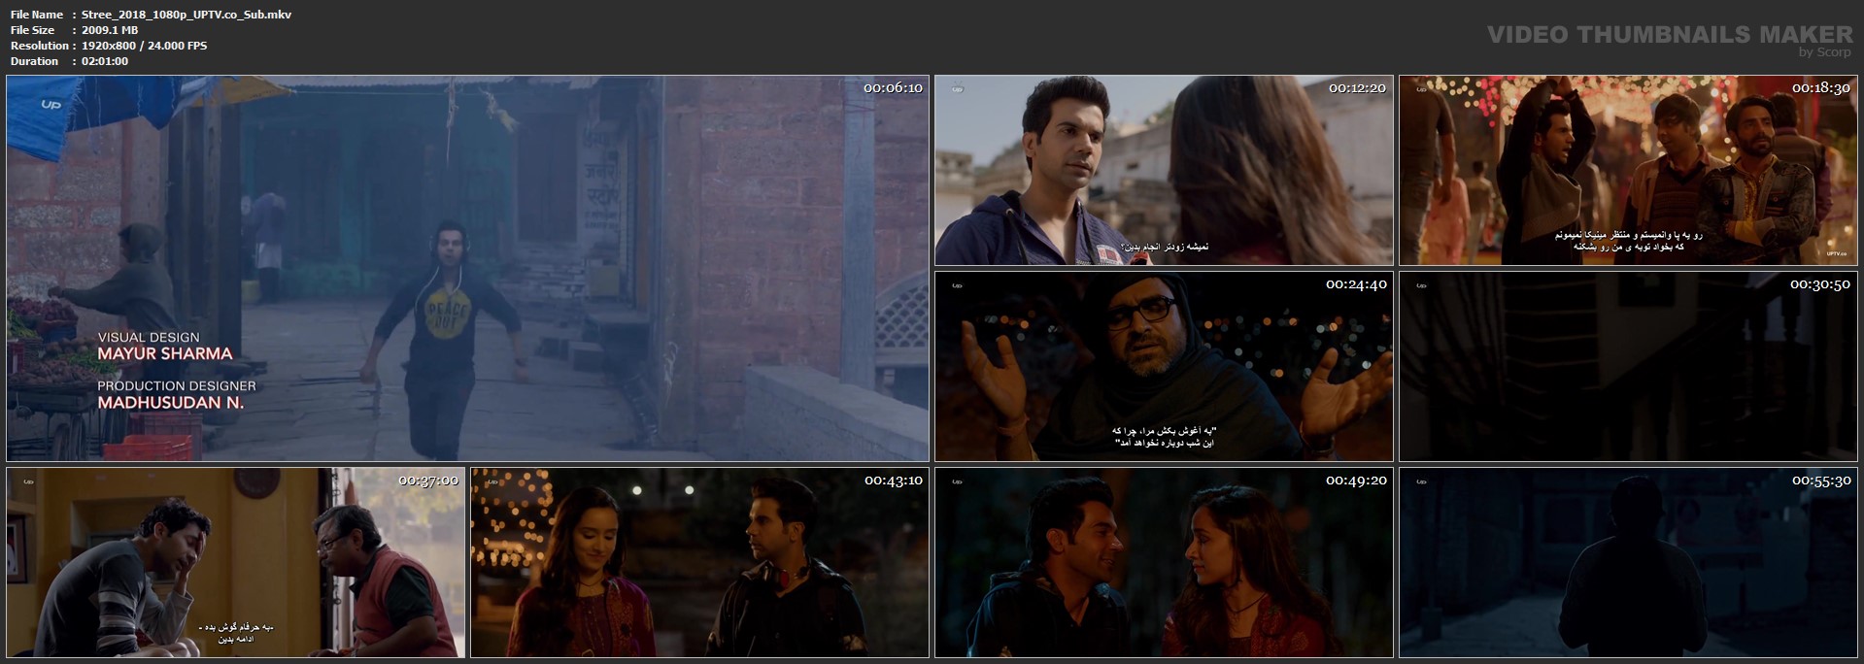1864x664 pixels.
Task: Open the 00:37:00 two men talking thumbnail
Action: click(236, 562)
